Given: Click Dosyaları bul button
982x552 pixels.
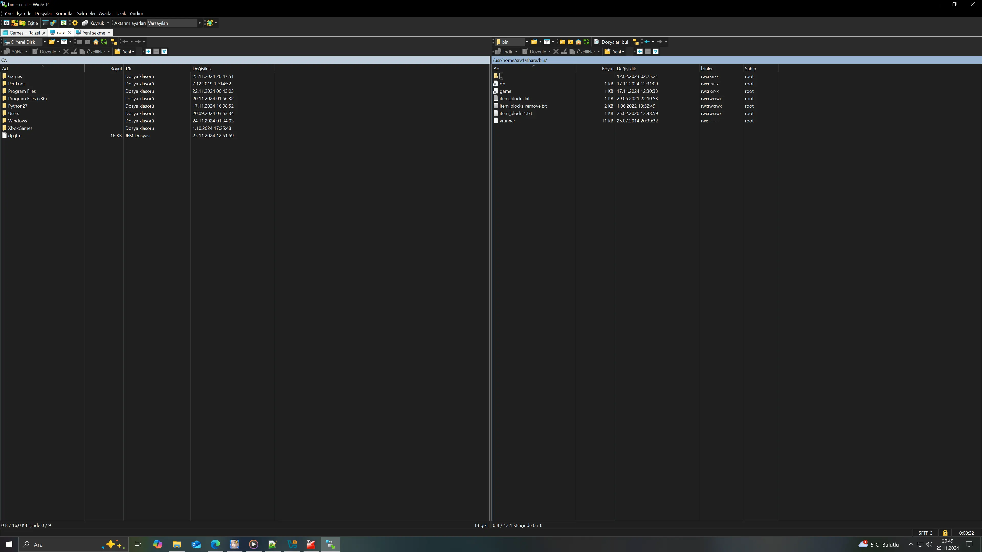Looking at the screenshot, I should pyautogui.click(x=611, y=42).
